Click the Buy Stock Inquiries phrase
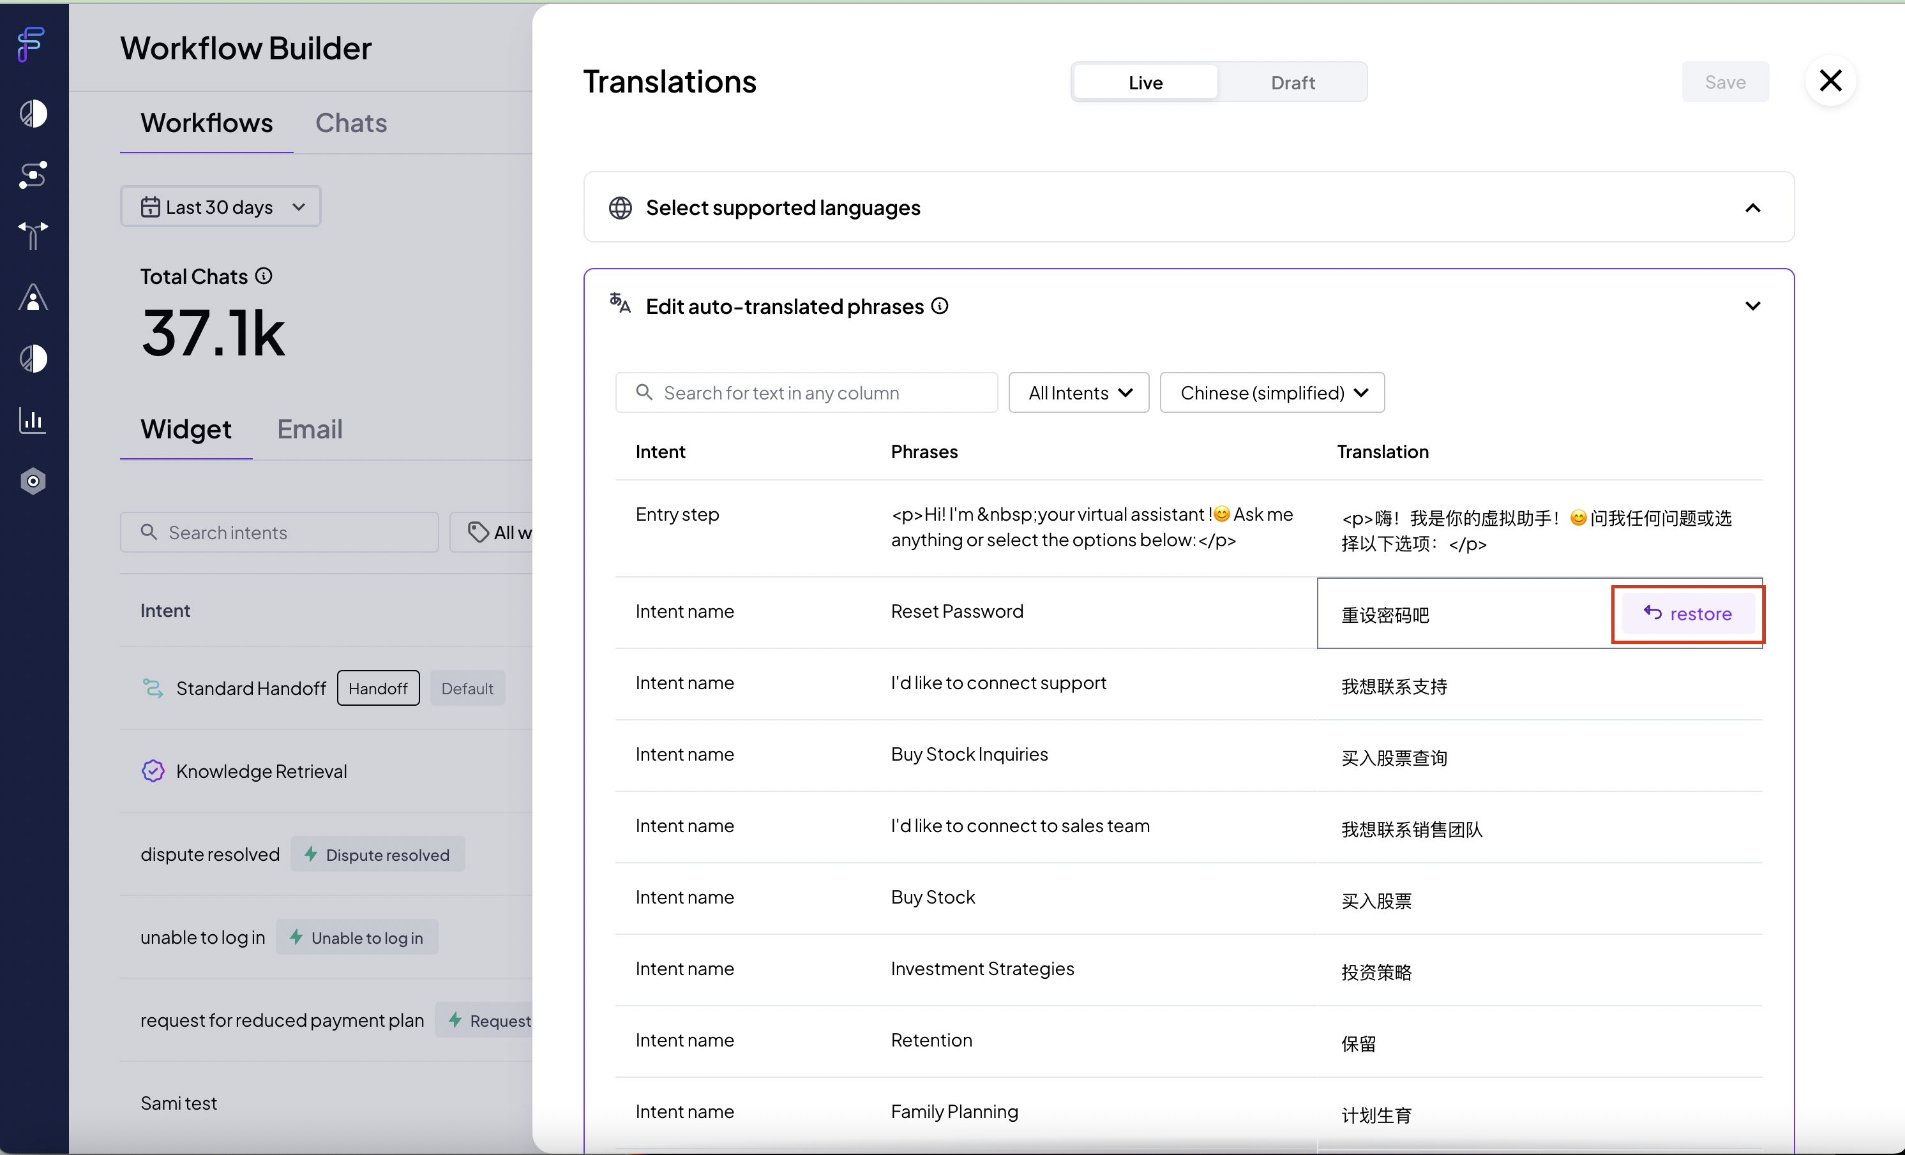 [970, 754]
